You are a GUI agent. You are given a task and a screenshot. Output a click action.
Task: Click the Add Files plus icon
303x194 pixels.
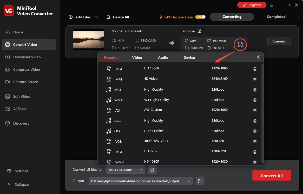[x=71, y=17]
